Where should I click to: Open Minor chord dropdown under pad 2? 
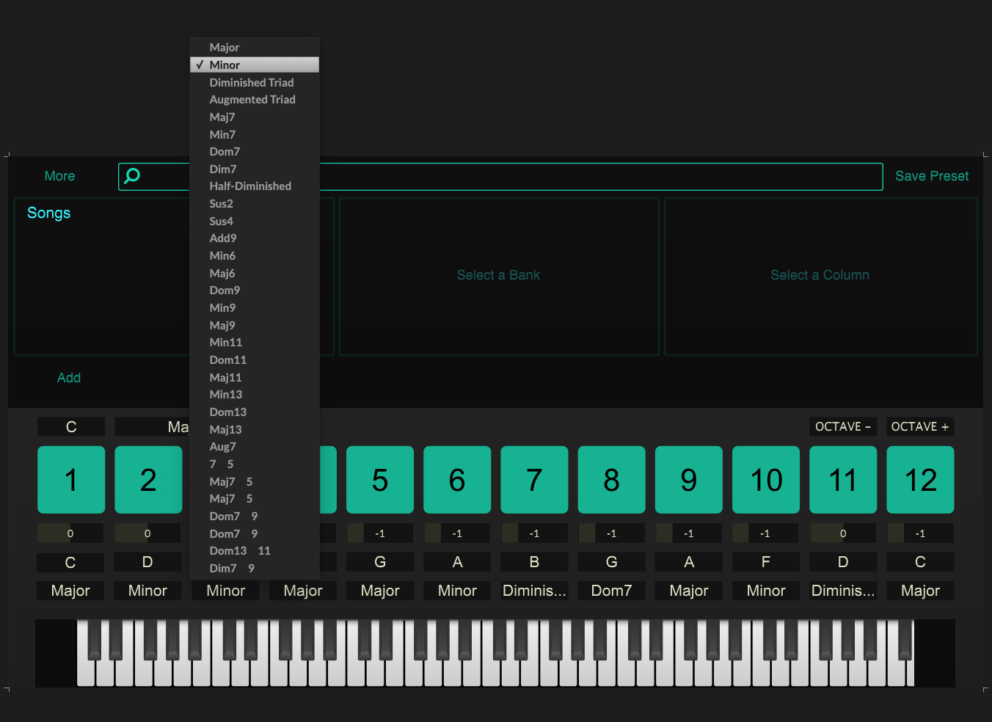147,591
